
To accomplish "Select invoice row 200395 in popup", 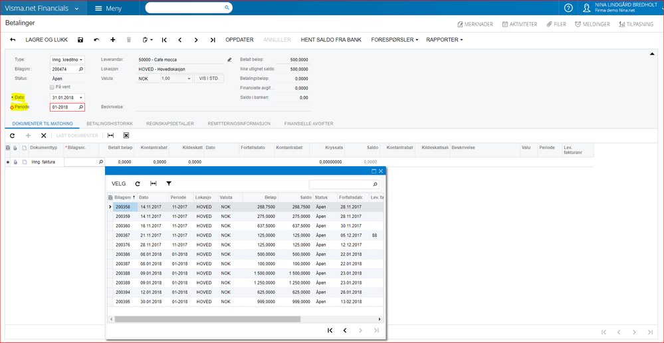I will [246, 302].
